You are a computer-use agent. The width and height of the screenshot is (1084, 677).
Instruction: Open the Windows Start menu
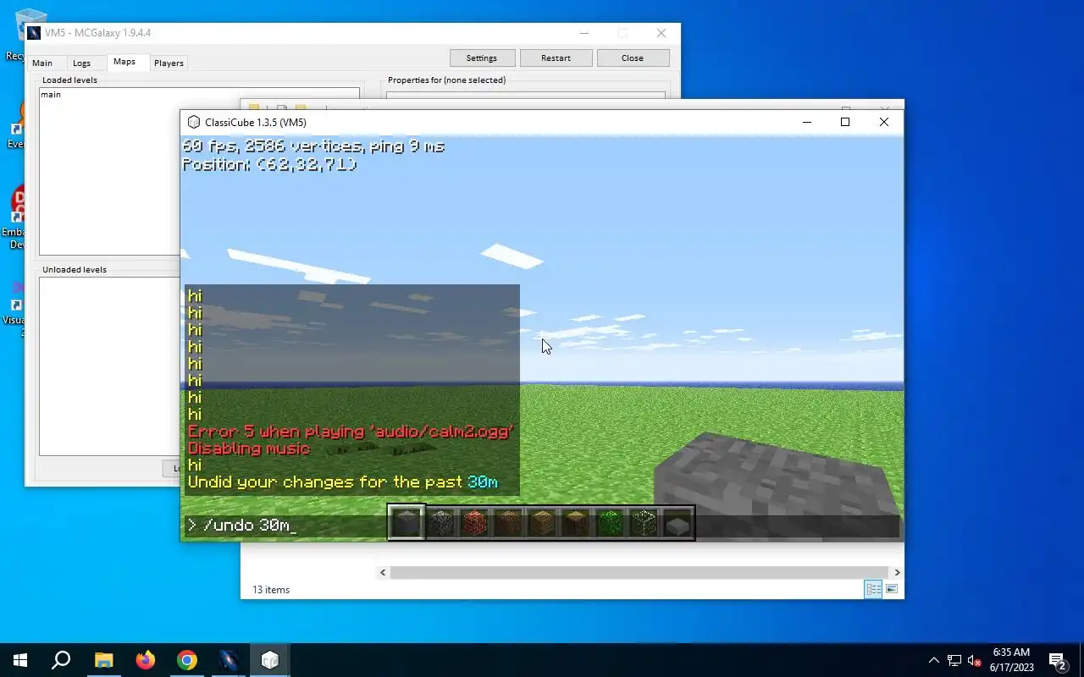[x=20, y=660]
